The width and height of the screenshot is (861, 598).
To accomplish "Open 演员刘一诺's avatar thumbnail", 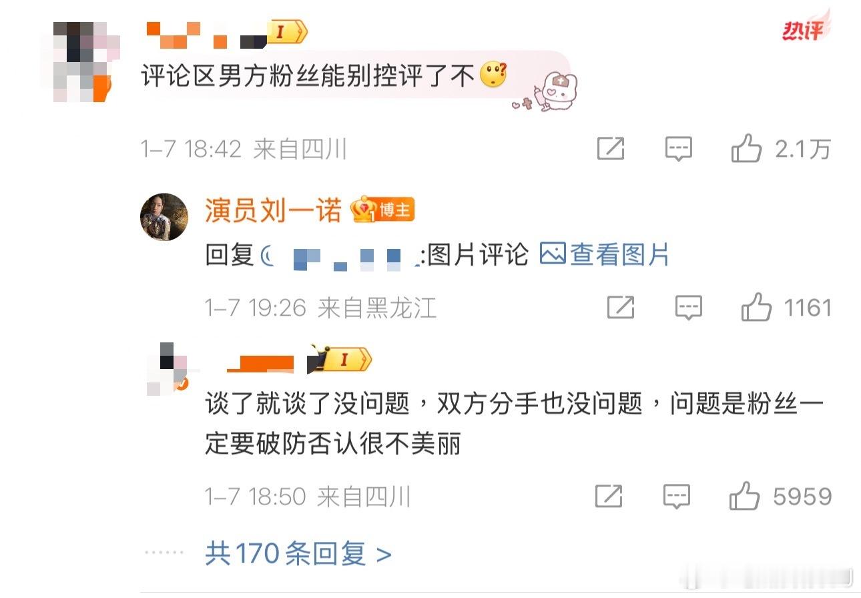I will coord(164,217).
